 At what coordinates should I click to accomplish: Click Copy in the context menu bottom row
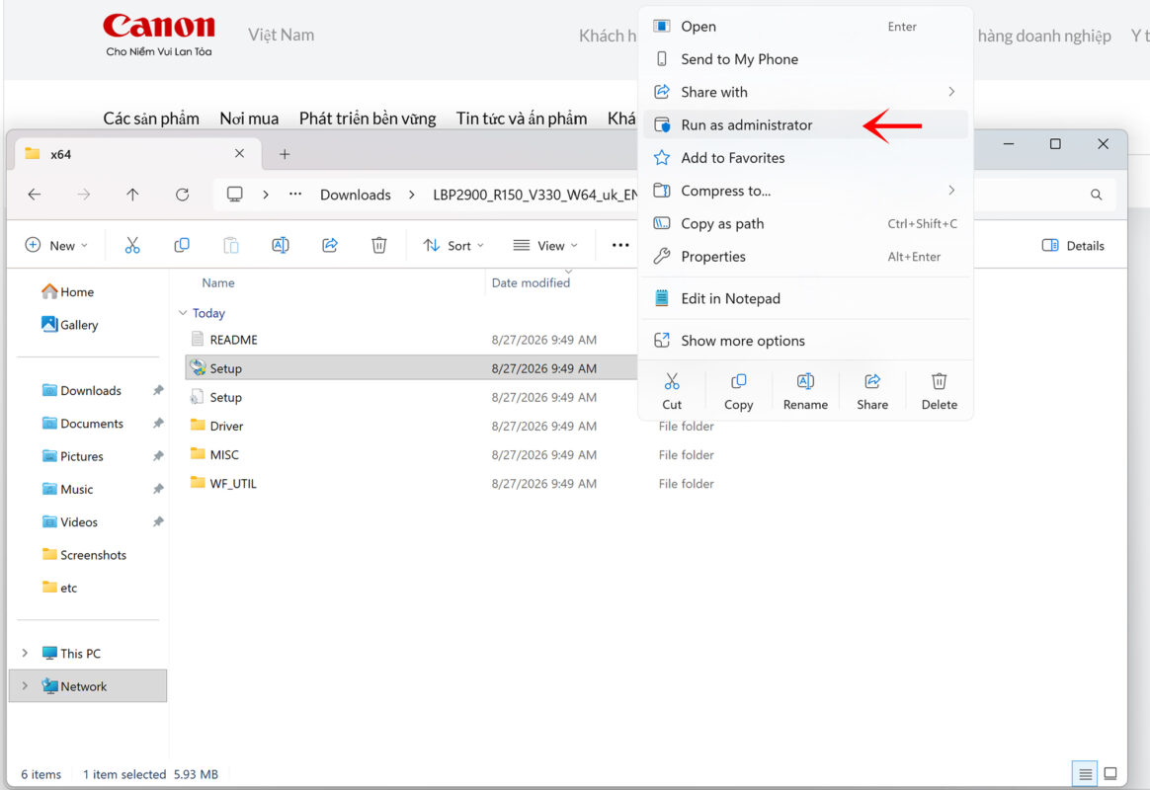(x=739, y=391)
